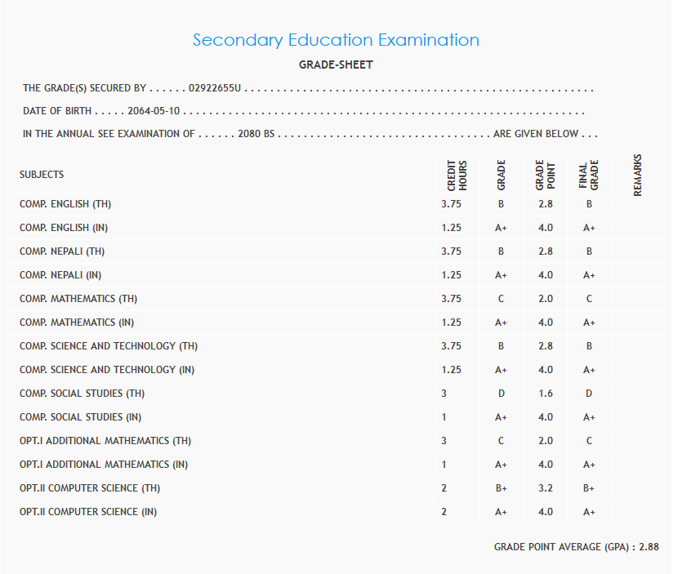Click the COMP. MATHEMATICS (TH) subject name
The height and width of the screenshot is (574, 682).
[78, 299]
